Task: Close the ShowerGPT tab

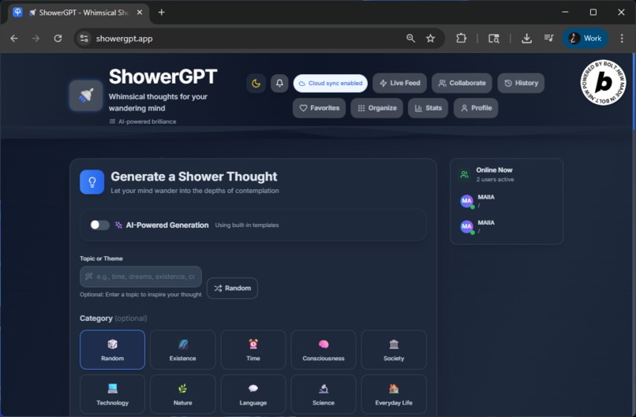Action: (x=140, y=13)
